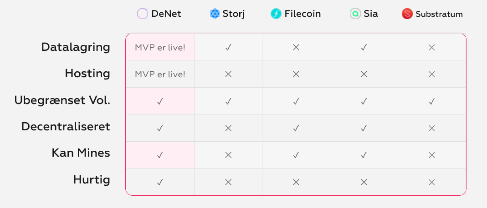
Task: Click the 'MVP er live!' Datalagring cell
Action: [160, 47]
